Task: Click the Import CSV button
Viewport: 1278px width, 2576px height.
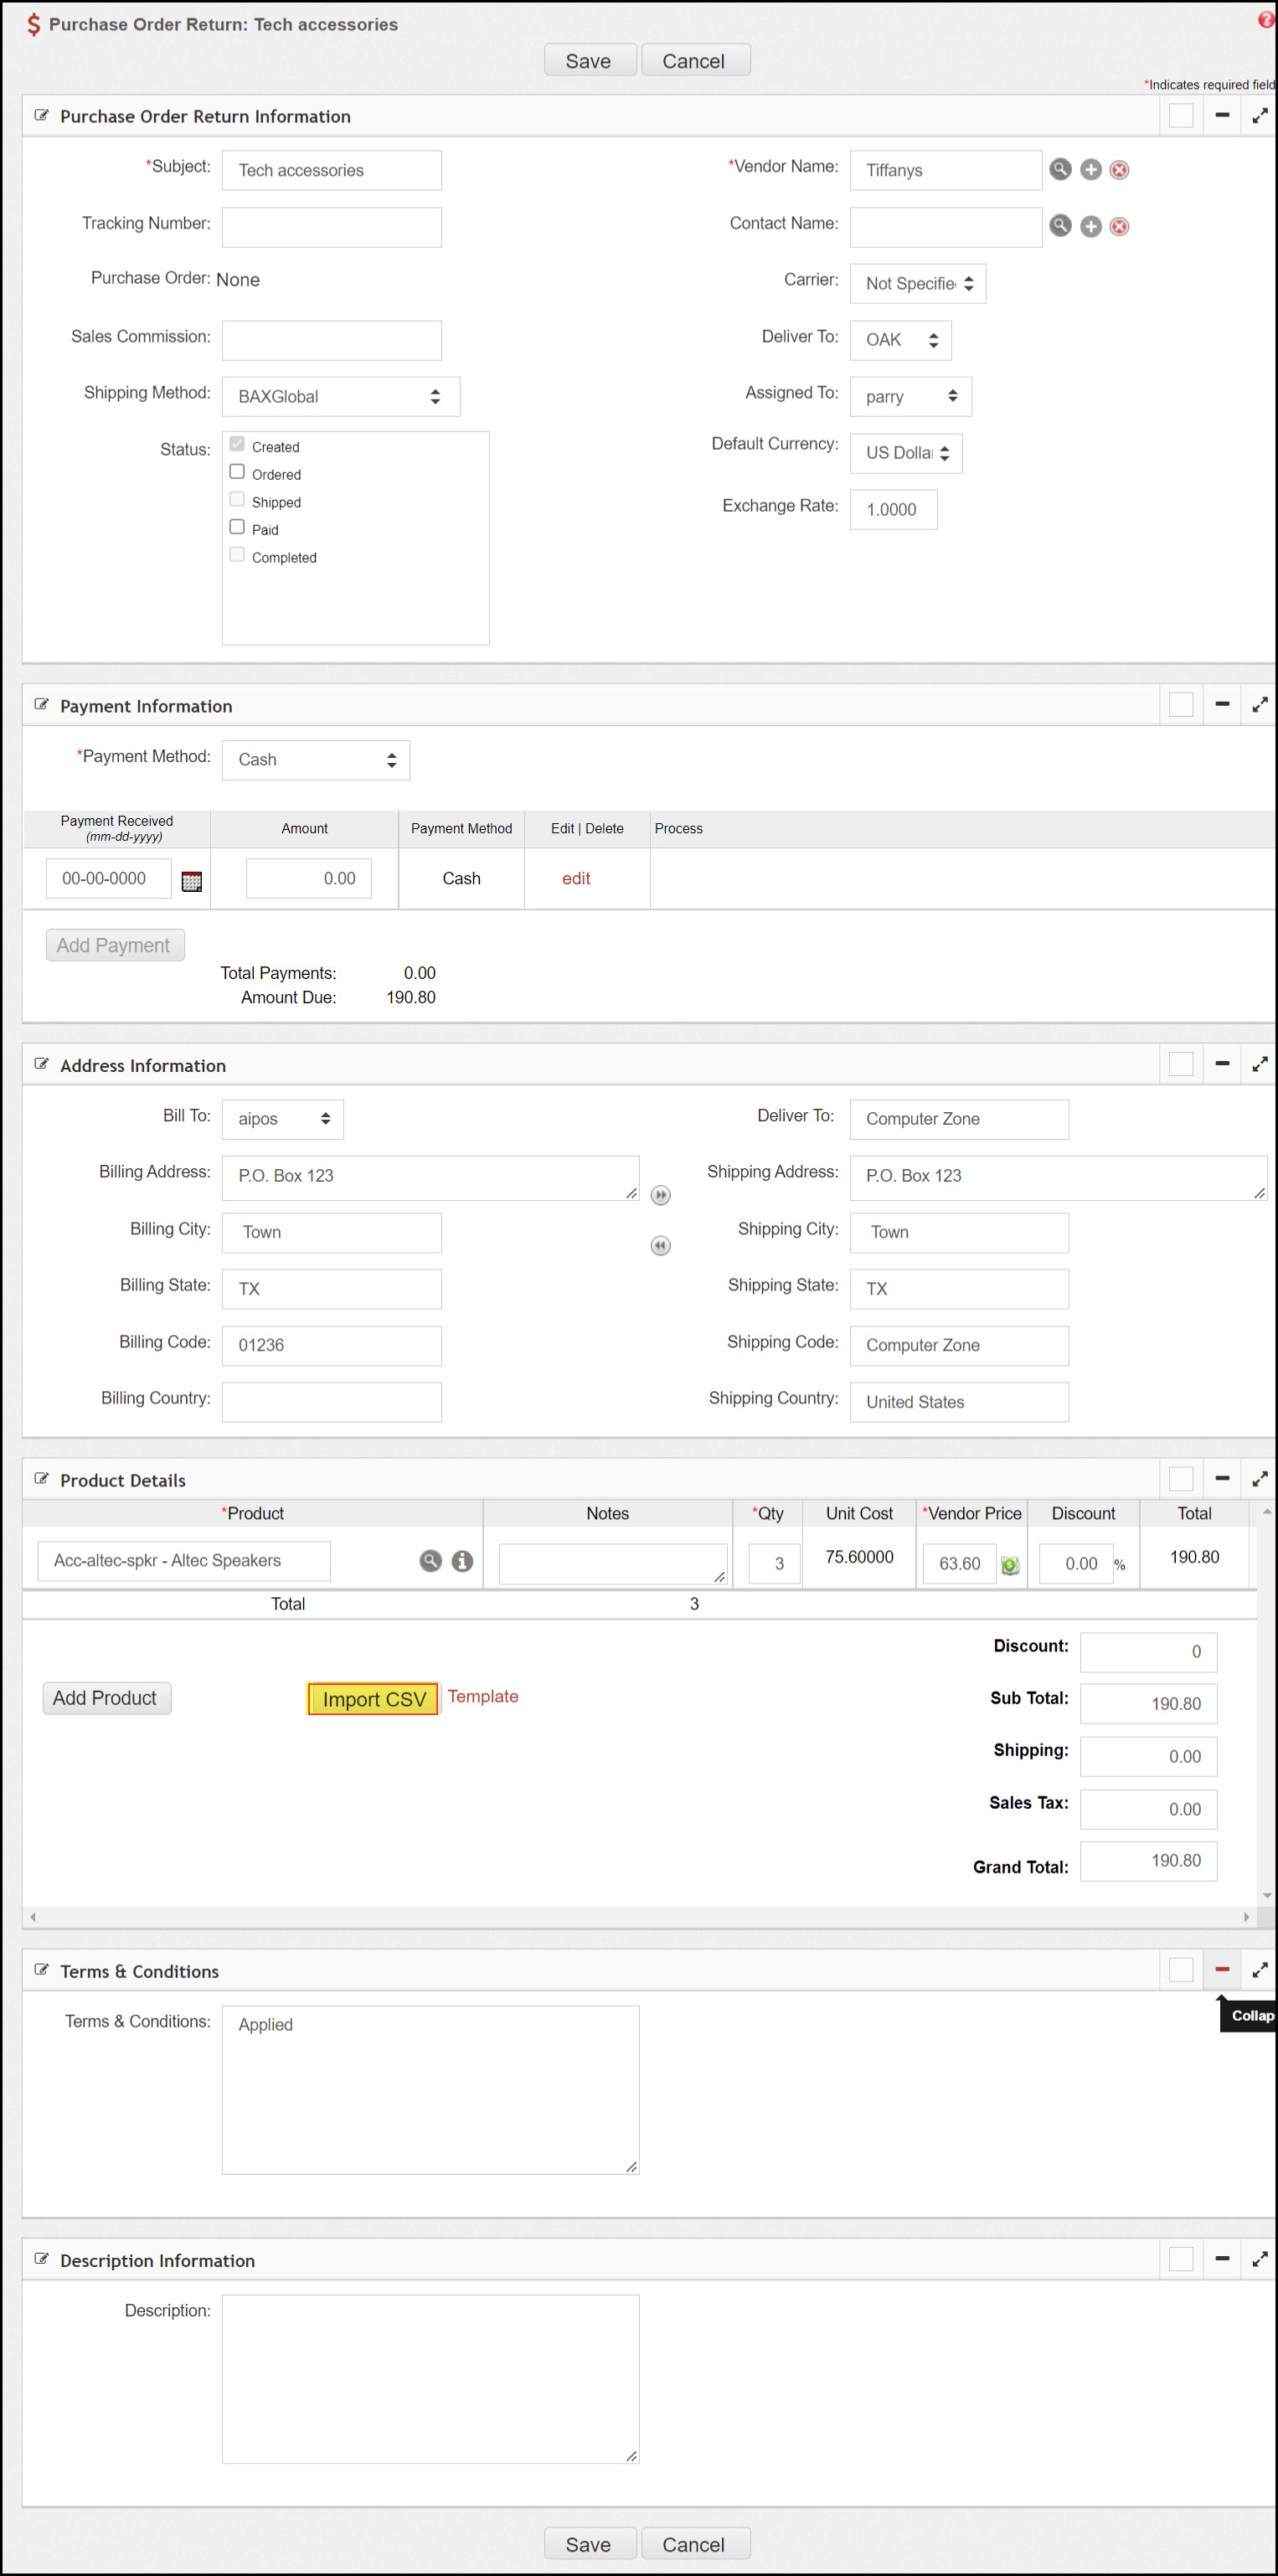Action: point(373,1699)
